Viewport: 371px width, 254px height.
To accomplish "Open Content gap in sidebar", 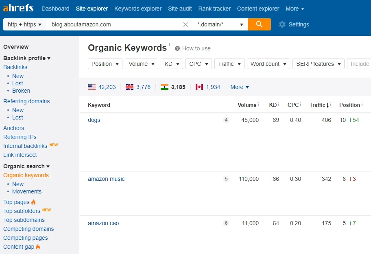I will click(19, 247).
